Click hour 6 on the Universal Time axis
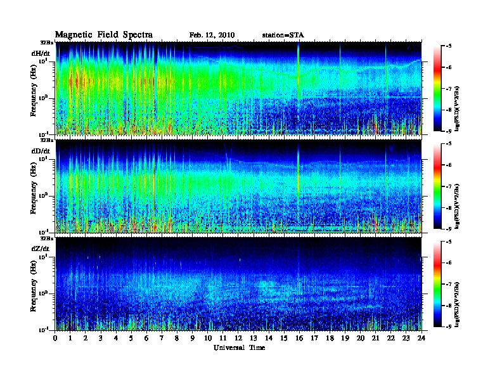502x388 pixels. click(146, 339)
